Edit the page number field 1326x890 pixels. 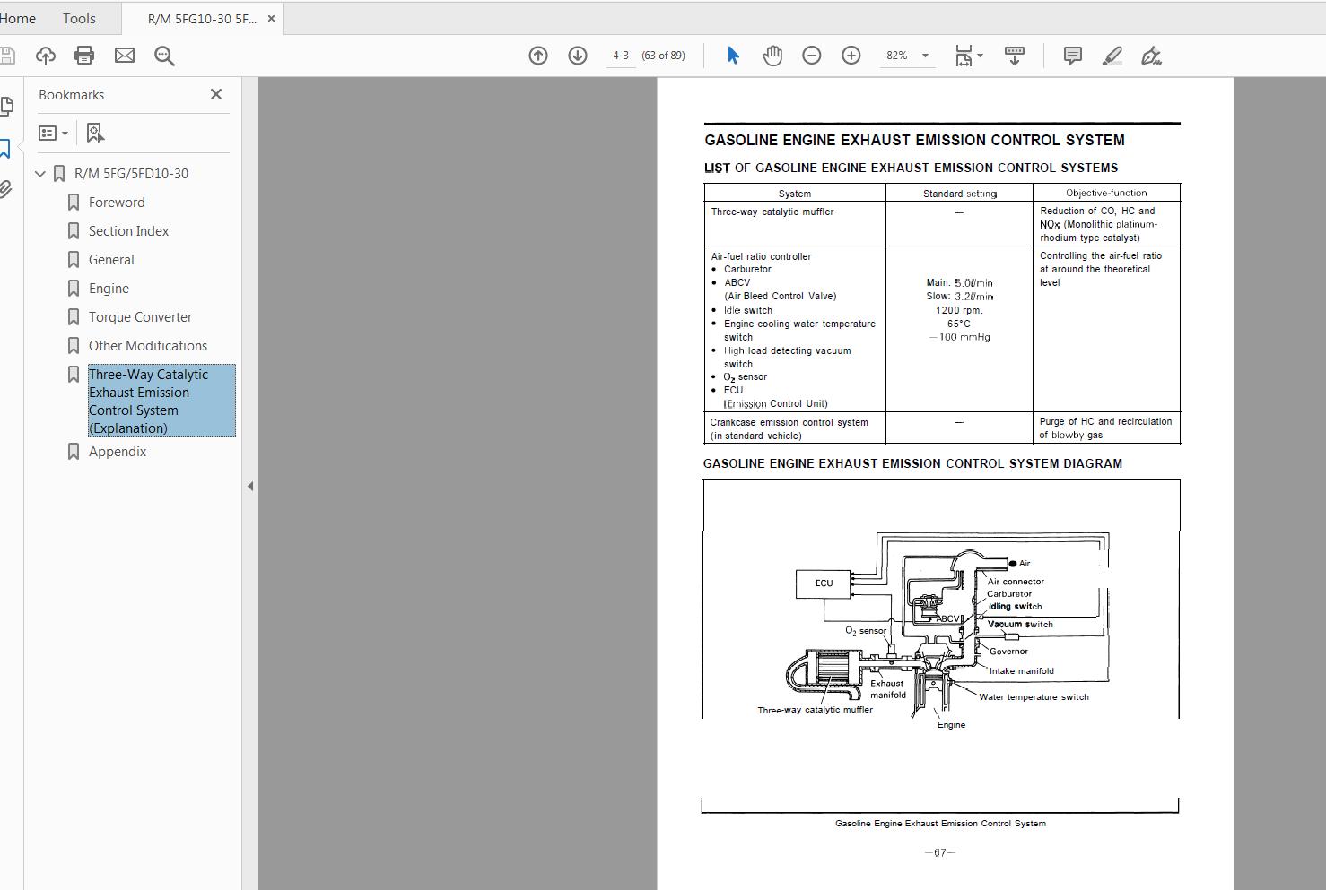click(621, 56)
